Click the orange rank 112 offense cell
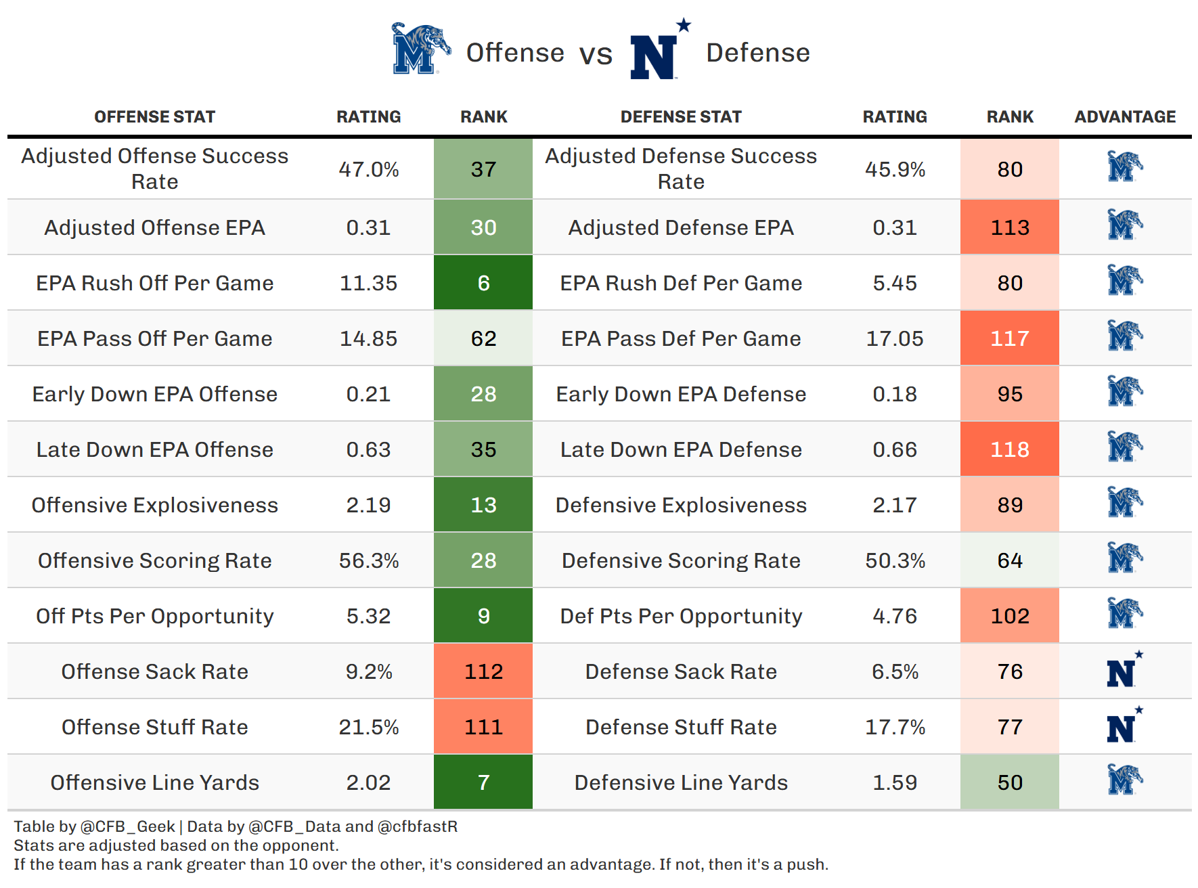The image size is (1198, 888). point(483,671)
